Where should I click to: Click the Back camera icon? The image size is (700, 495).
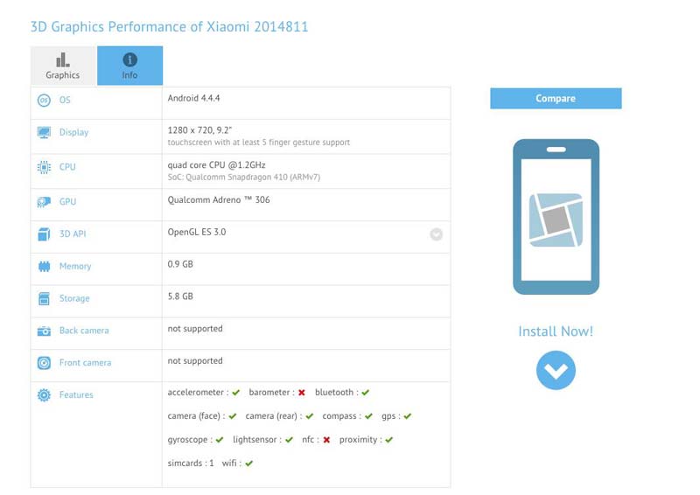click(44, 331)
